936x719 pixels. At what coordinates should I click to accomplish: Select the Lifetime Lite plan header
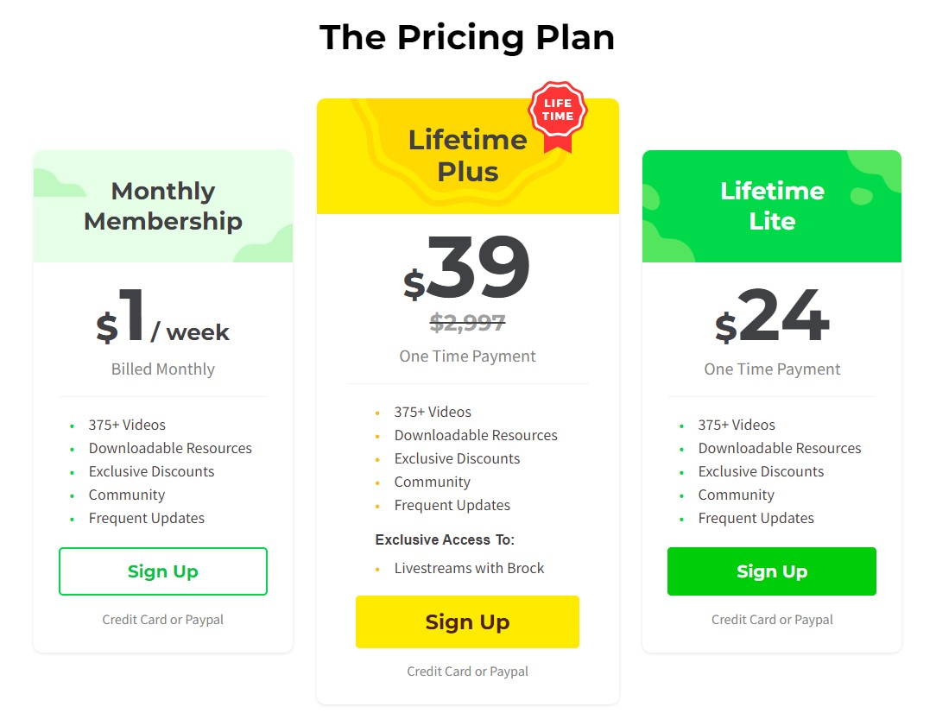click(x=772, y=205)
